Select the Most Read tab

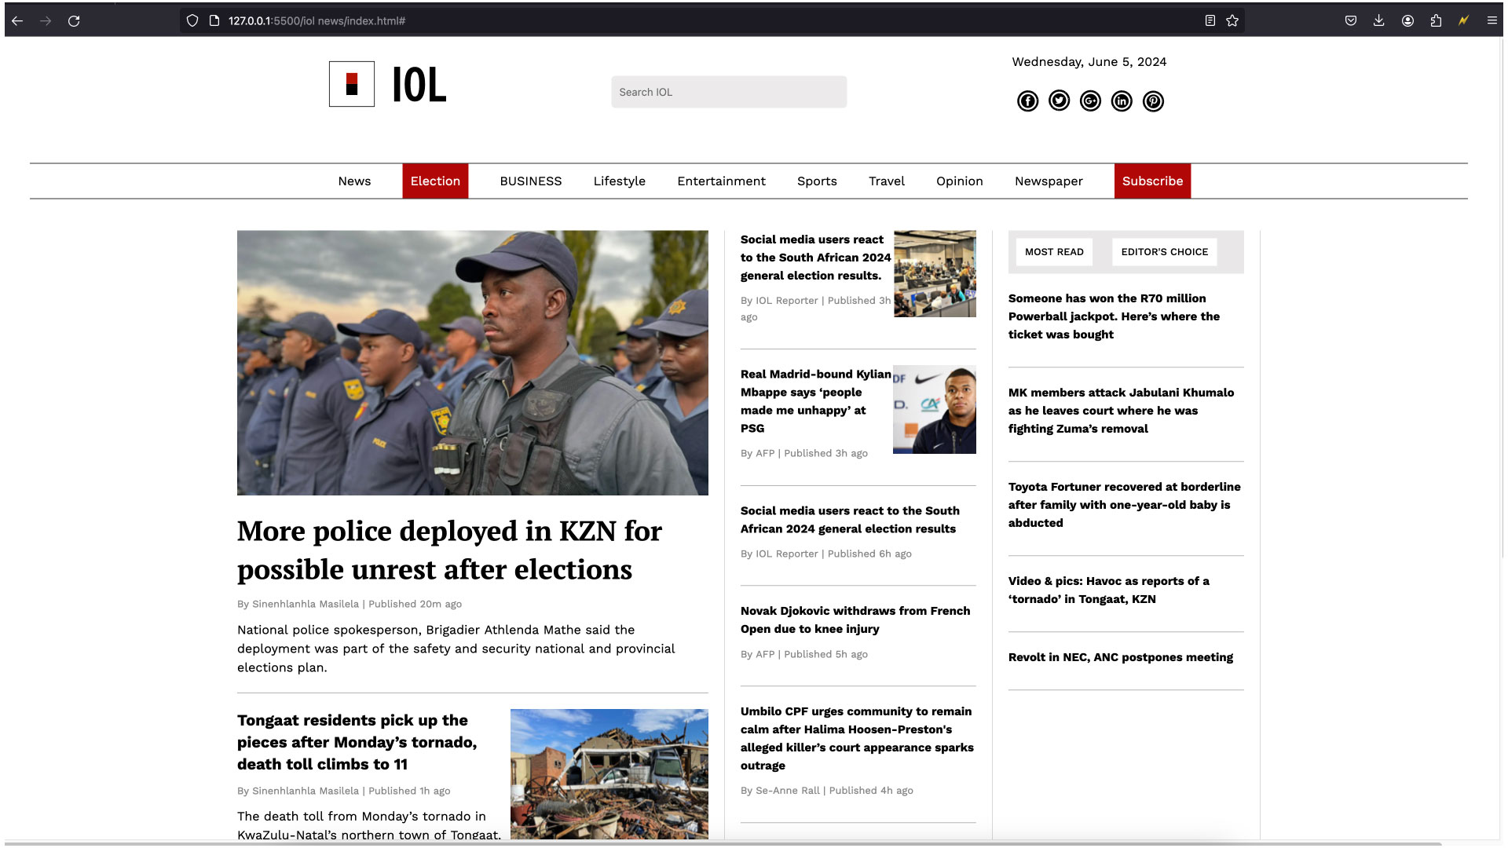click(1054, 252)
